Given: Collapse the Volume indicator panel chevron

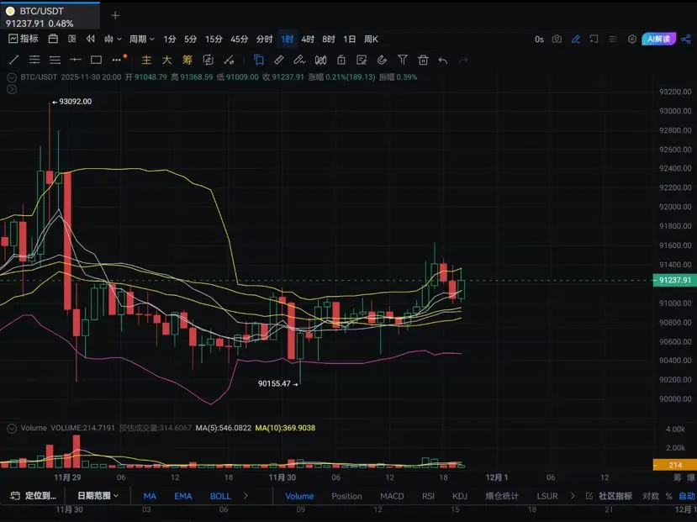Looking at the screenshot, I should coord(12,428).
